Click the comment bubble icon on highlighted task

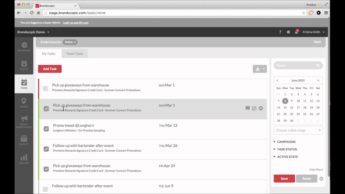[248, 108]
